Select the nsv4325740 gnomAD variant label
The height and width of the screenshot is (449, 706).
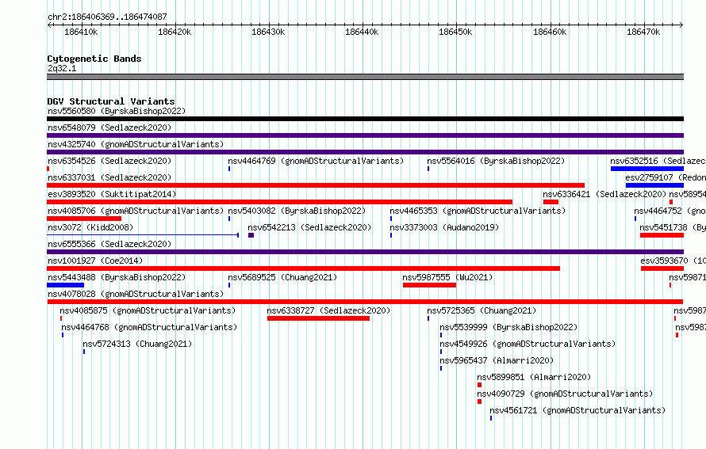click(136, 144)
